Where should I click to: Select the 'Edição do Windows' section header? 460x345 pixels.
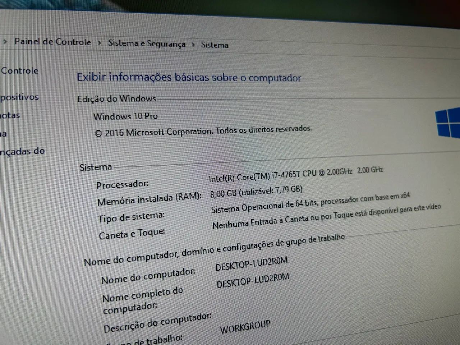[x=117, y=99]
